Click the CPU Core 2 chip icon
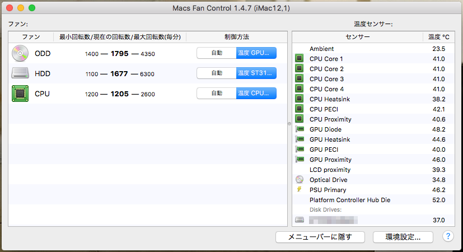Image resolution: width=463 pixels, height=252 pixels. [299, 68]
